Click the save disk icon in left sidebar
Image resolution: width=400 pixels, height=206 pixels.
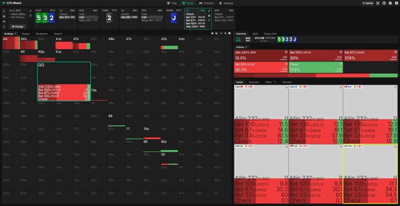[x=4, y=16]
